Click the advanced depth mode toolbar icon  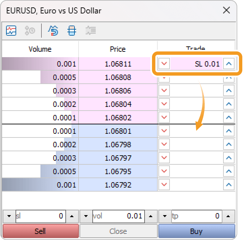click(x=72, y=31)
